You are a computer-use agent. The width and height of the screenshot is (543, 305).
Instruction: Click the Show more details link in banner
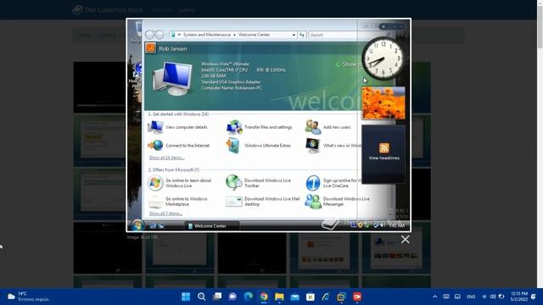click(x=349, y=64)
